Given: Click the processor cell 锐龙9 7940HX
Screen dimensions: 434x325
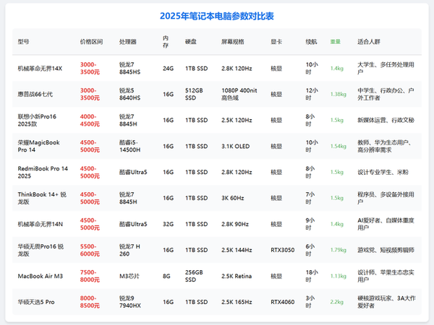Looking at the screenshot, I should (x=129, y=302).
